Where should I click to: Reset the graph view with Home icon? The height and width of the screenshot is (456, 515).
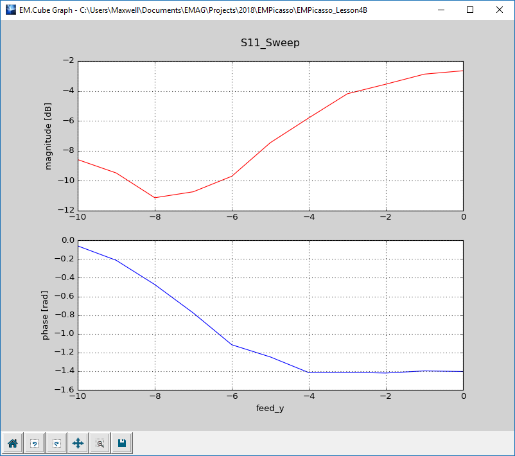click(x=12, y=443)
